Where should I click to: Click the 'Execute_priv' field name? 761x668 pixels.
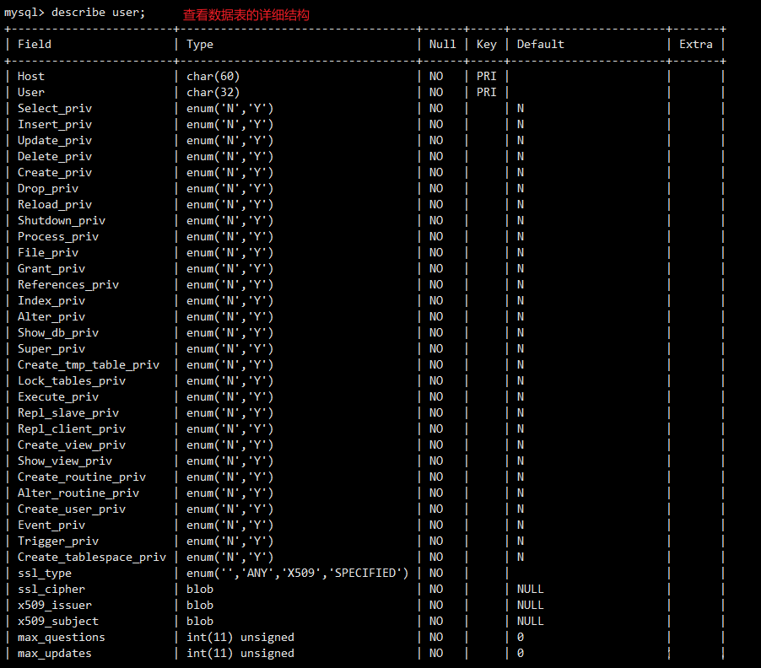tap(58, 396)
